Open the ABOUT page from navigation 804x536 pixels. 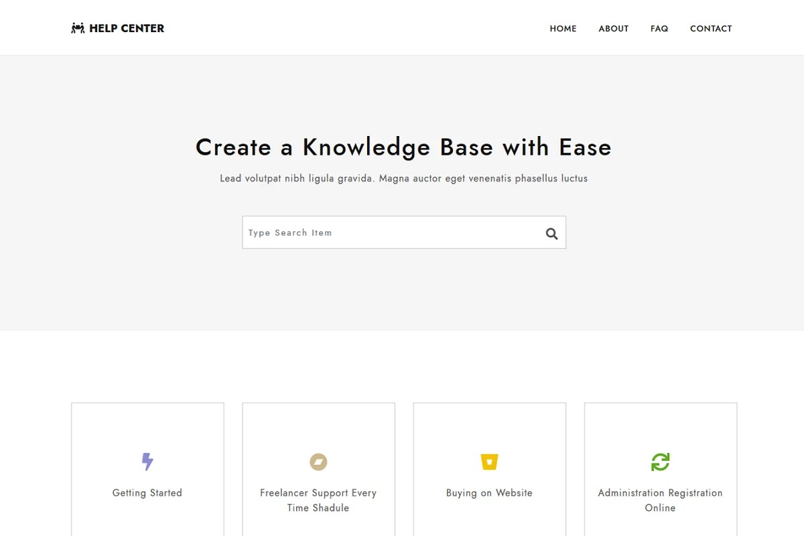point(613,29)
